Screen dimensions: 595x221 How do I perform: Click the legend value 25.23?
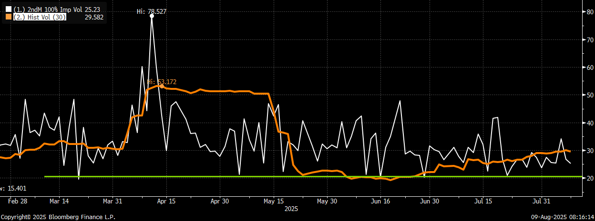point(93,9)
